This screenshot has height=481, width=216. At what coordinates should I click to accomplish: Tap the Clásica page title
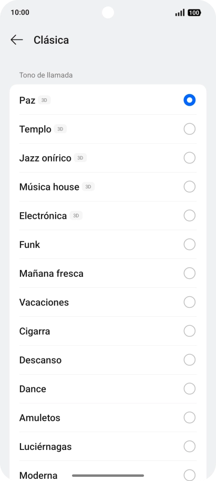coord(51,40)
